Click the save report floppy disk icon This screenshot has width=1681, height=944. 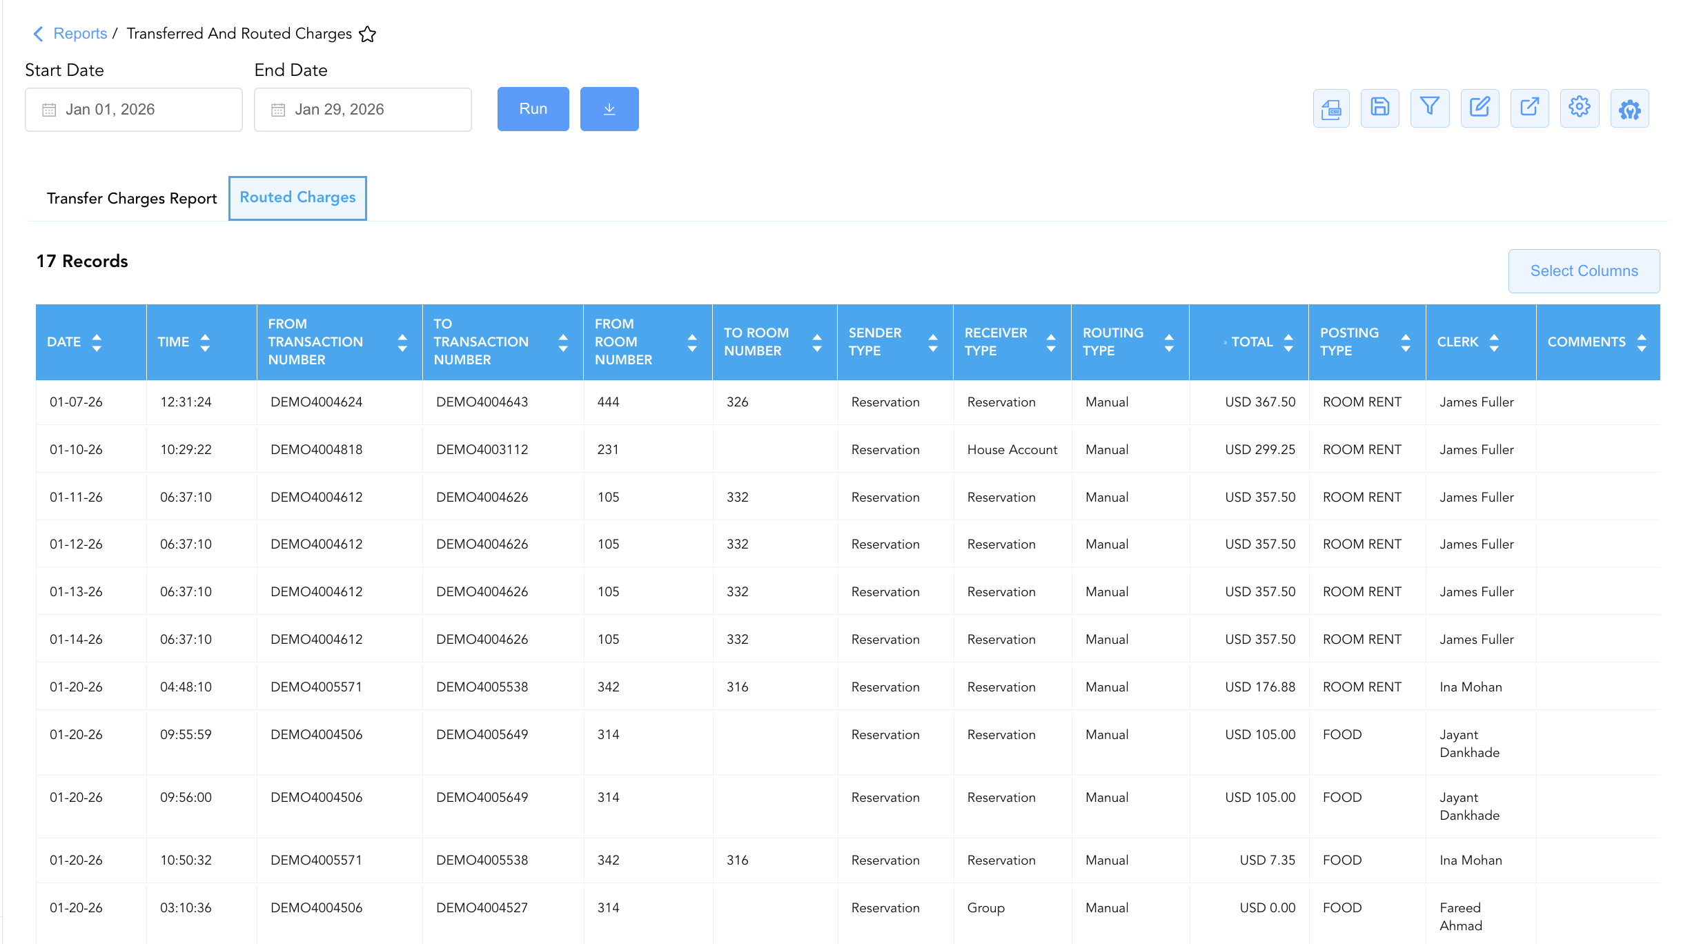1380,108
